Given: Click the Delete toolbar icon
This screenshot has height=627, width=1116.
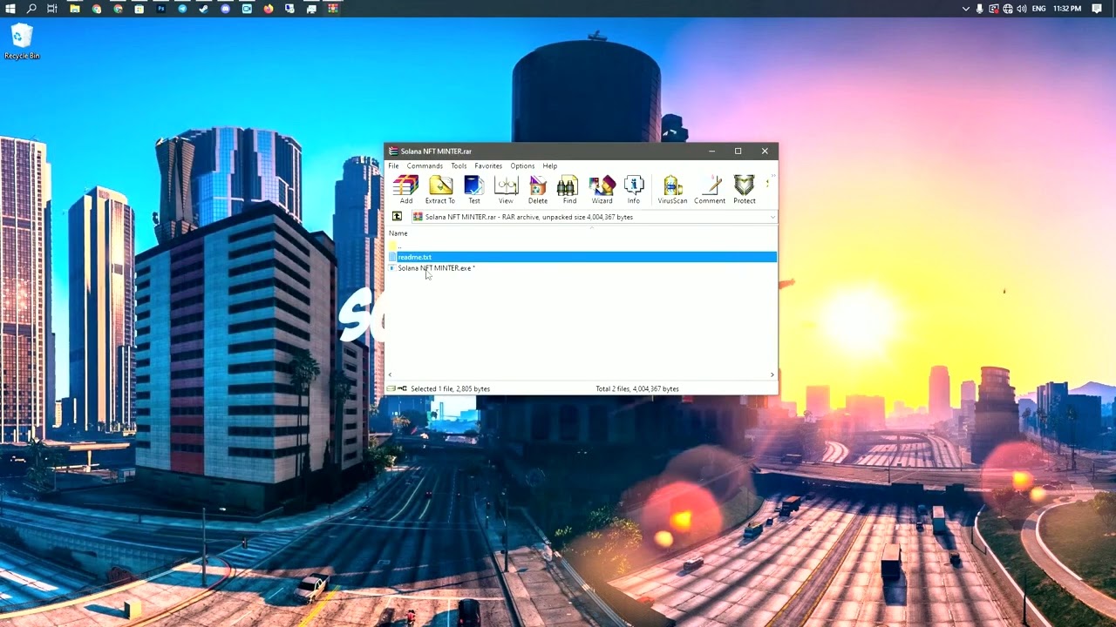Looking at the screenshot, I should (538, 190).
